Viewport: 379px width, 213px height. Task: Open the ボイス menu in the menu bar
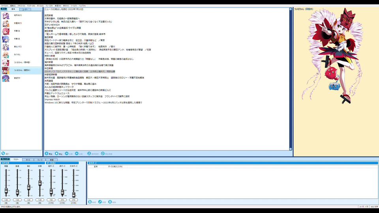tap(40, 6)
